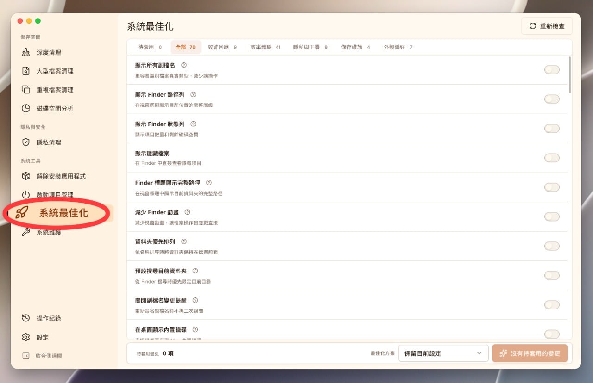The image size is (593, 383).
Task: Switch to the 儲存維護 tab
Action: pos(355,47)
